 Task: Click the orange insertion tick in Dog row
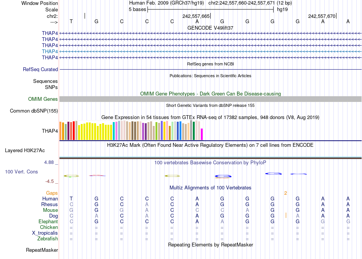tap(286, 215)
